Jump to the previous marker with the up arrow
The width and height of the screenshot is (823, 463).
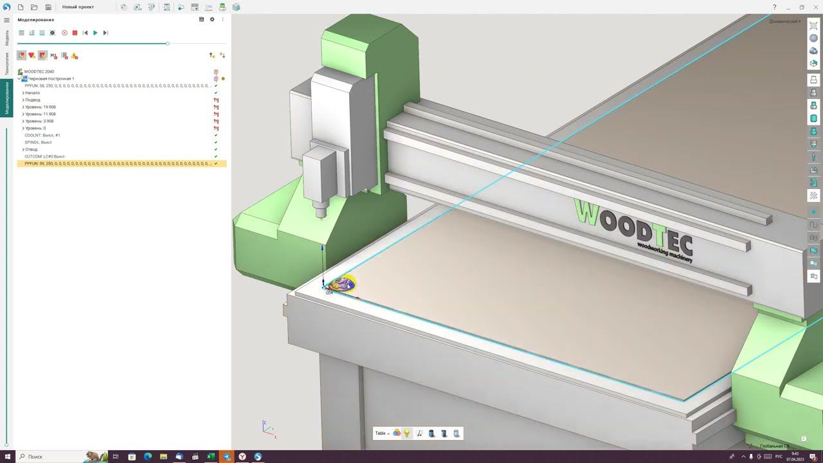212,56
